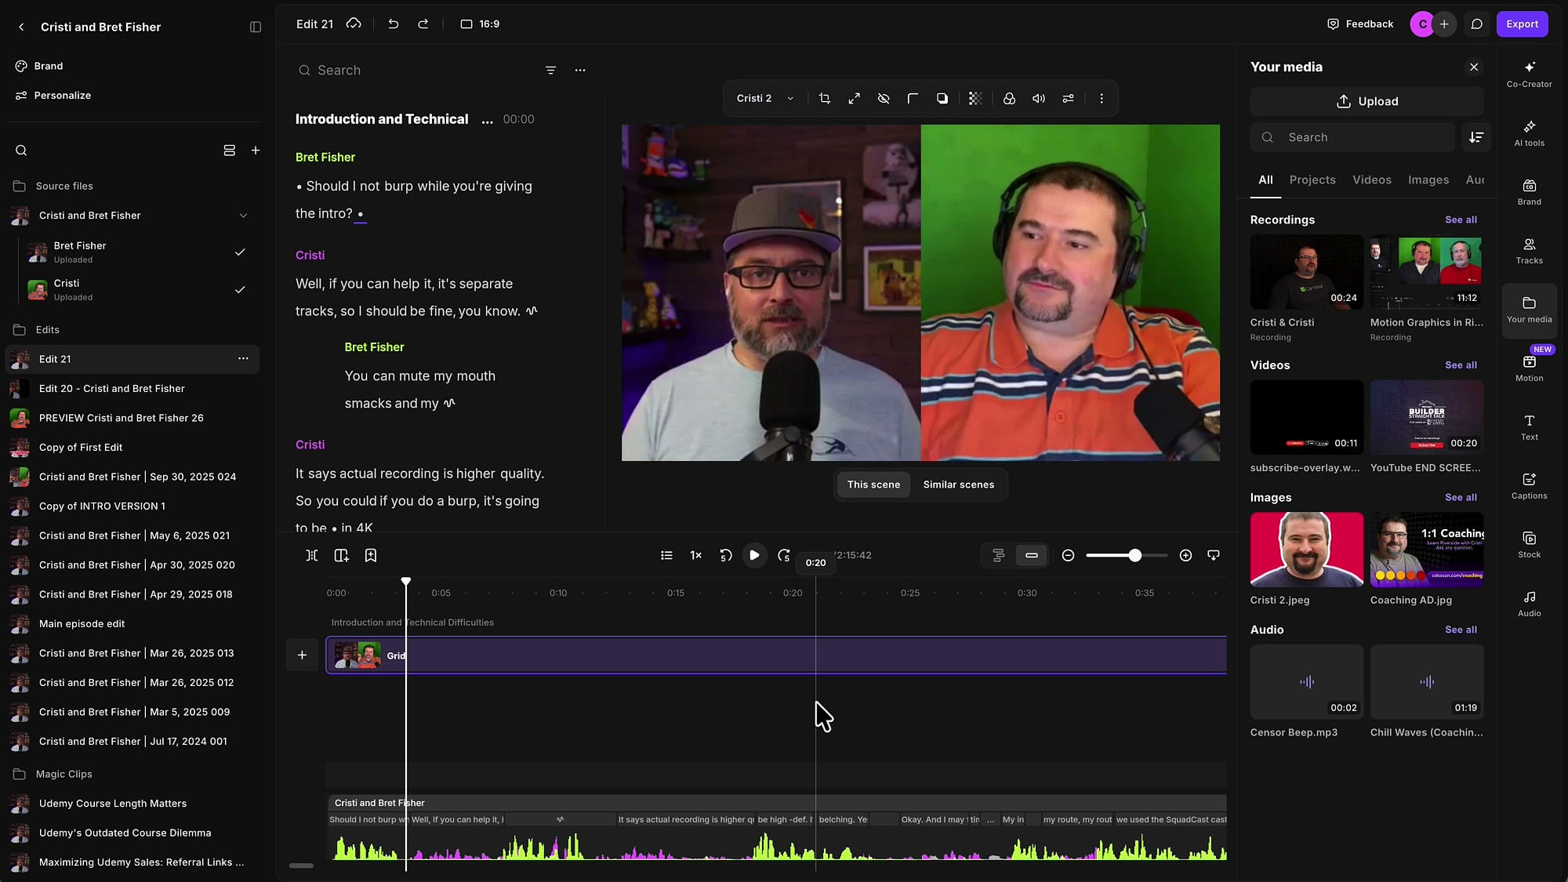Switch to the Videos tab

click(1372, 180)
